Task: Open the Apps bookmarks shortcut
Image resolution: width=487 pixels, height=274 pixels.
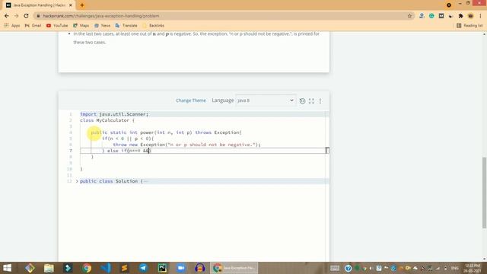Action: point(12,25)
